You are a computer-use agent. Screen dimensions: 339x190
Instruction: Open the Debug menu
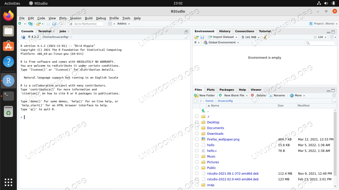click(x=101, y=18)
